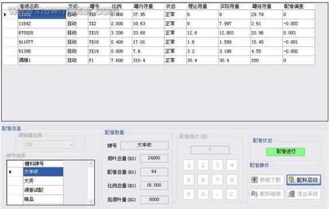Click keypad digit 8

[232, 180]
